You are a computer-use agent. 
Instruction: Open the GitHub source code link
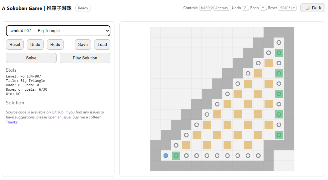[x=58, y=112]
